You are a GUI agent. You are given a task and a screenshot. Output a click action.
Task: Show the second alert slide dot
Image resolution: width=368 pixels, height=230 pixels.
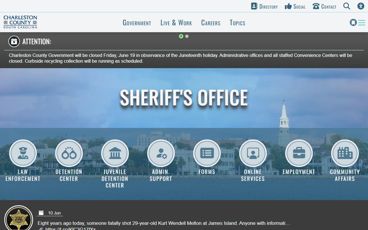tap(187, 36)
